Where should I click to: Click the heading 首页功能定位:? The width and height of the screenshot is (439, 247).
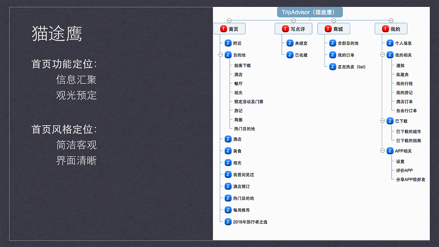coord(64,64)
